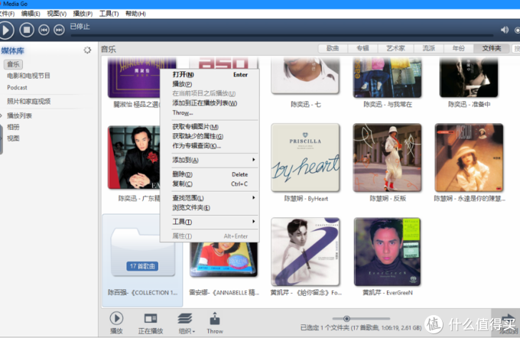Image resolution: width=520 pixels, height=338 pixels.
Task: Select the 黄凯芹 - EverGreeN album cover
Action: (388, 252)
